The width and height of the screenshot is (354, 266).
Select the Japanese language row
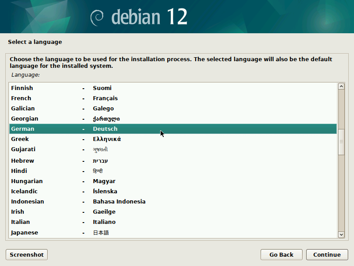[x=173, y=232]
